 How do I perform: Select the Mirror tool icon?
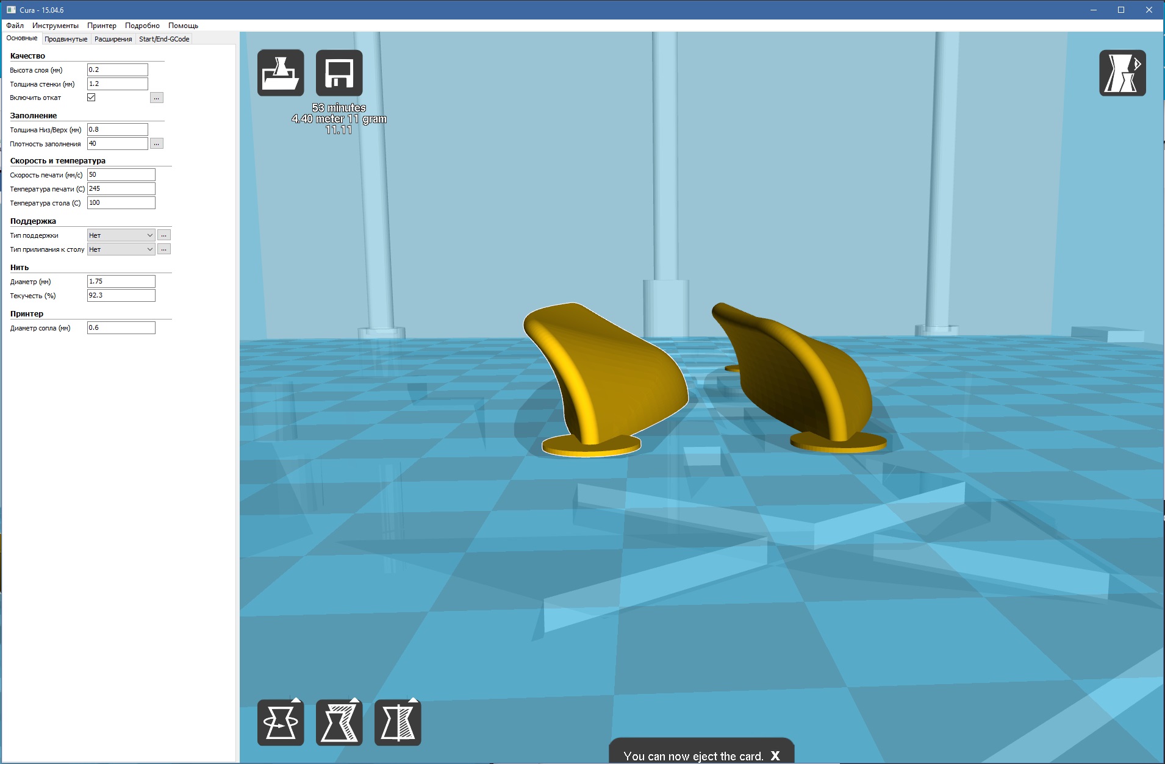(x=398, y=723)
